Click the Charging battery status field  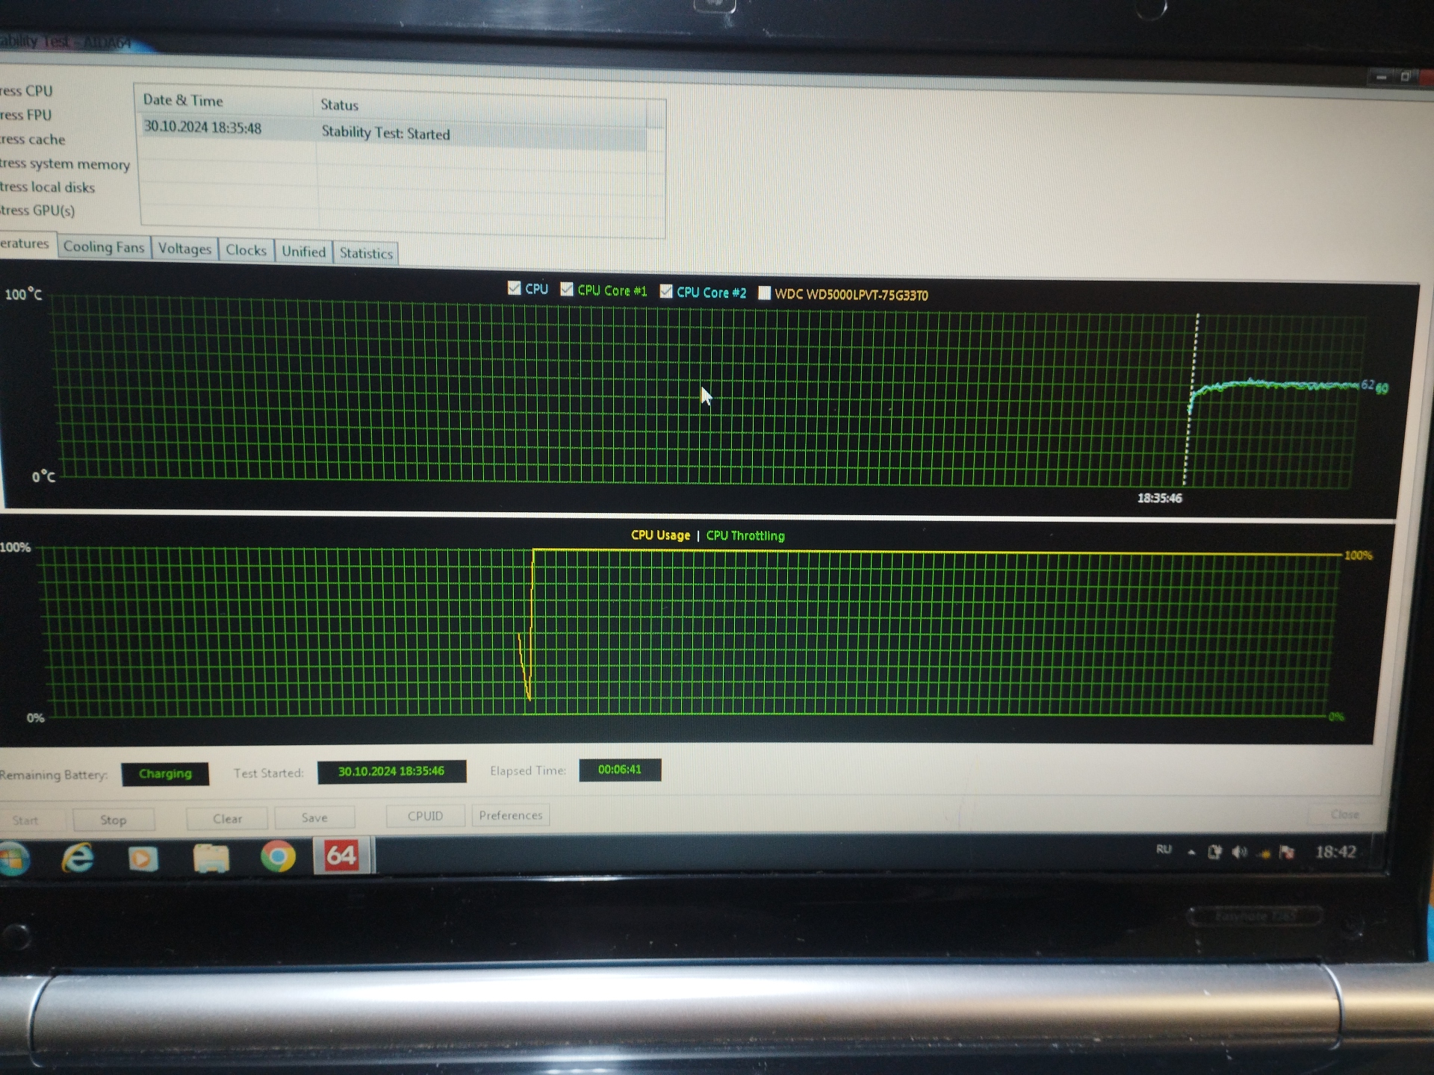pos(165,774)
